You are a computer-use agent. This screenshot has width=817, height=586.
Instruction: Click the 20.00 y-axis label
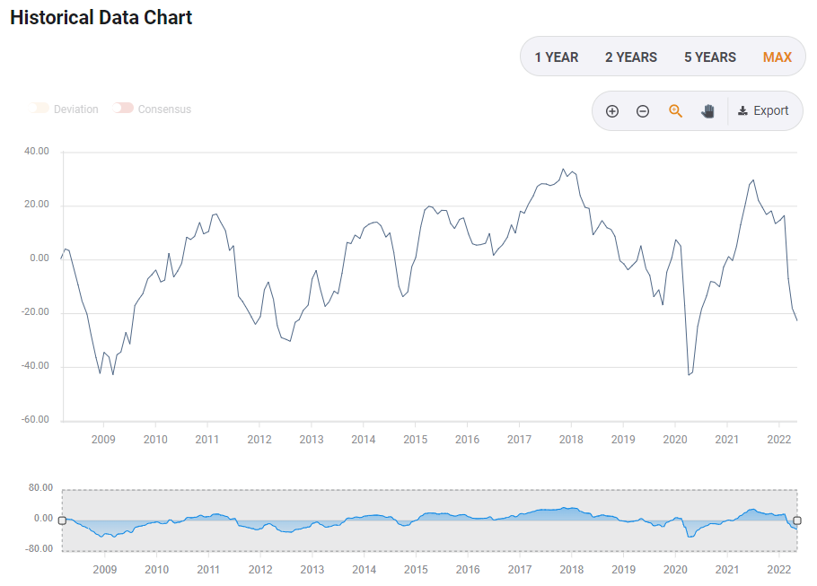37,205
